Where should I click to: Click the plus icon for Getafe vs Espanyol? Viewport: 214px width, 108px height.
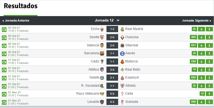point(202,77)
